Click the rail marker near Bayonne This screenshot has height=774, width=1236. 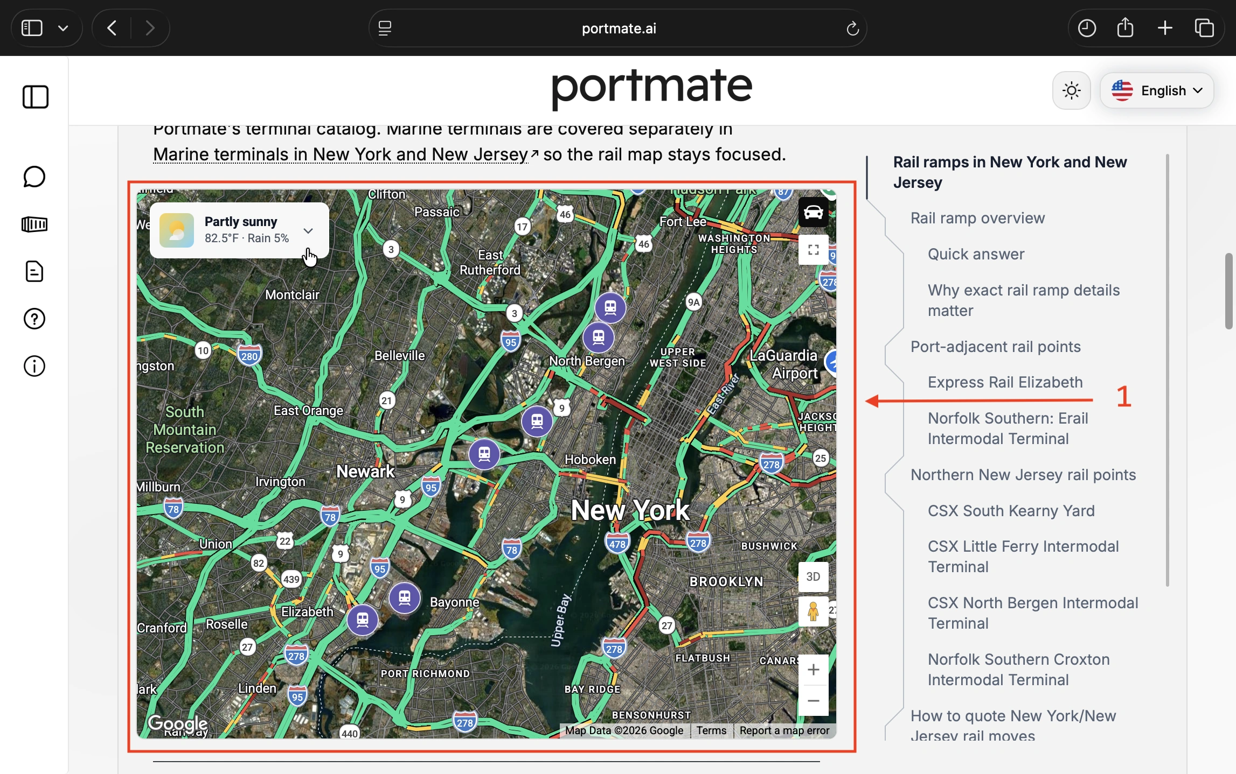[405, 597]
